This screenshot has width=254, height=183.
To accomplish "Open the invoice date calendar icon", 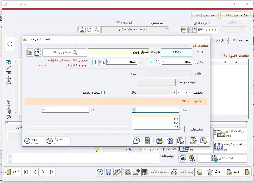I will click(184, 30).
